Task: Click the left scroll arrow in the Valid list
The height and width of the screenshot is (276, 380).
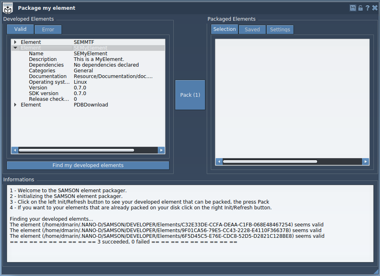Action: click(15, 150)
